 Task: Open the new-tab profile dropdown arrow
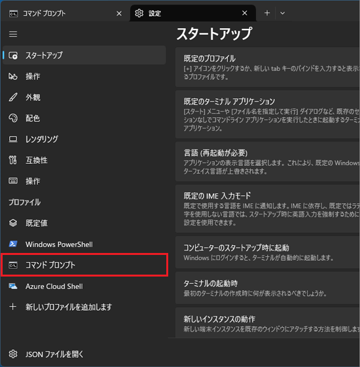282,13
